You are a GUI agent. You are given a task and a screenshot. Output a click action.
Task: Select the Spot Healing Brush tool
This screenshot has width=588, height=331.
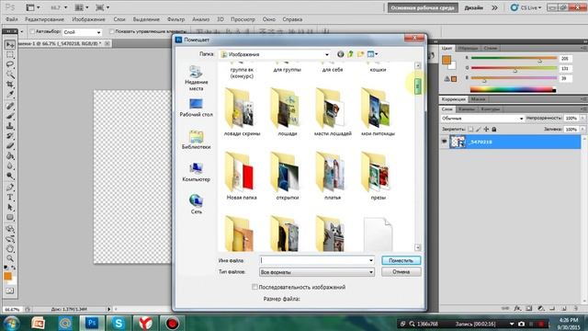pyautogui.click(x=10, y=107)
